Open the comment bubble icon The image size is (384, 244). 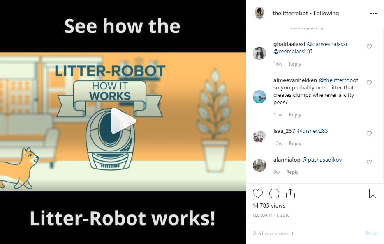coord(274,194)
